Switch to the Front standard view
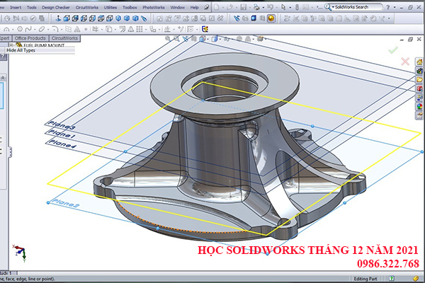 pos(67,18)
